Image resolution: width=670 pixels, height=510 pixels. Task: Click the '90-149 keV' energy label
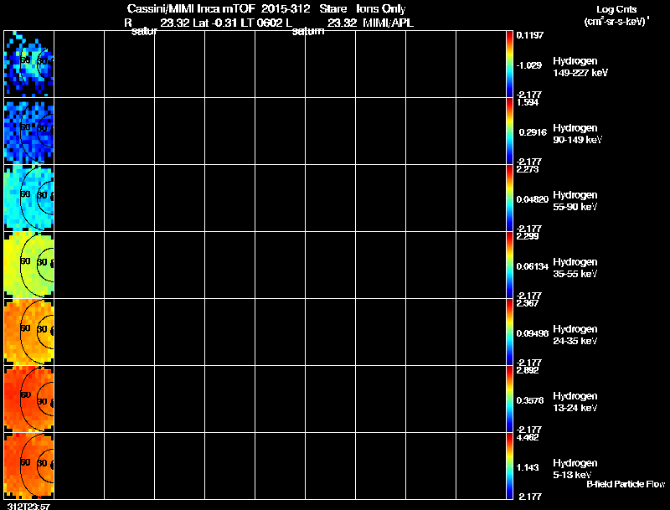pyautogui.click(x=577, y=140)
